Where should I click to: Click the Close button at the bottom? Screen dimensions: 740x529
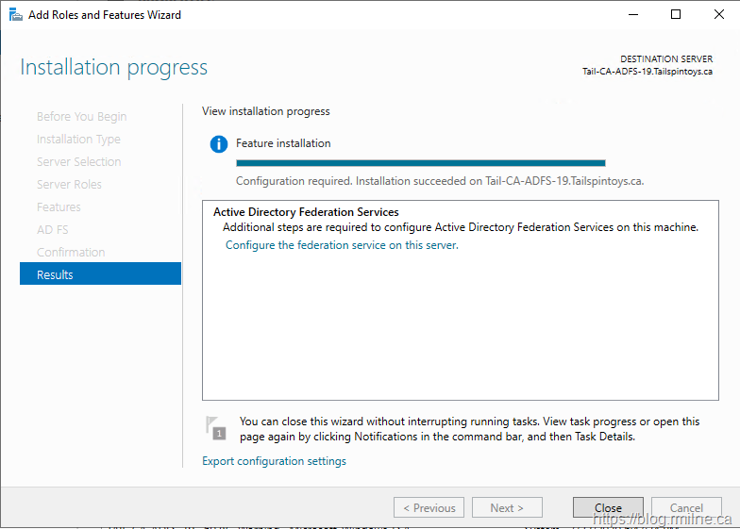point(608,507)
